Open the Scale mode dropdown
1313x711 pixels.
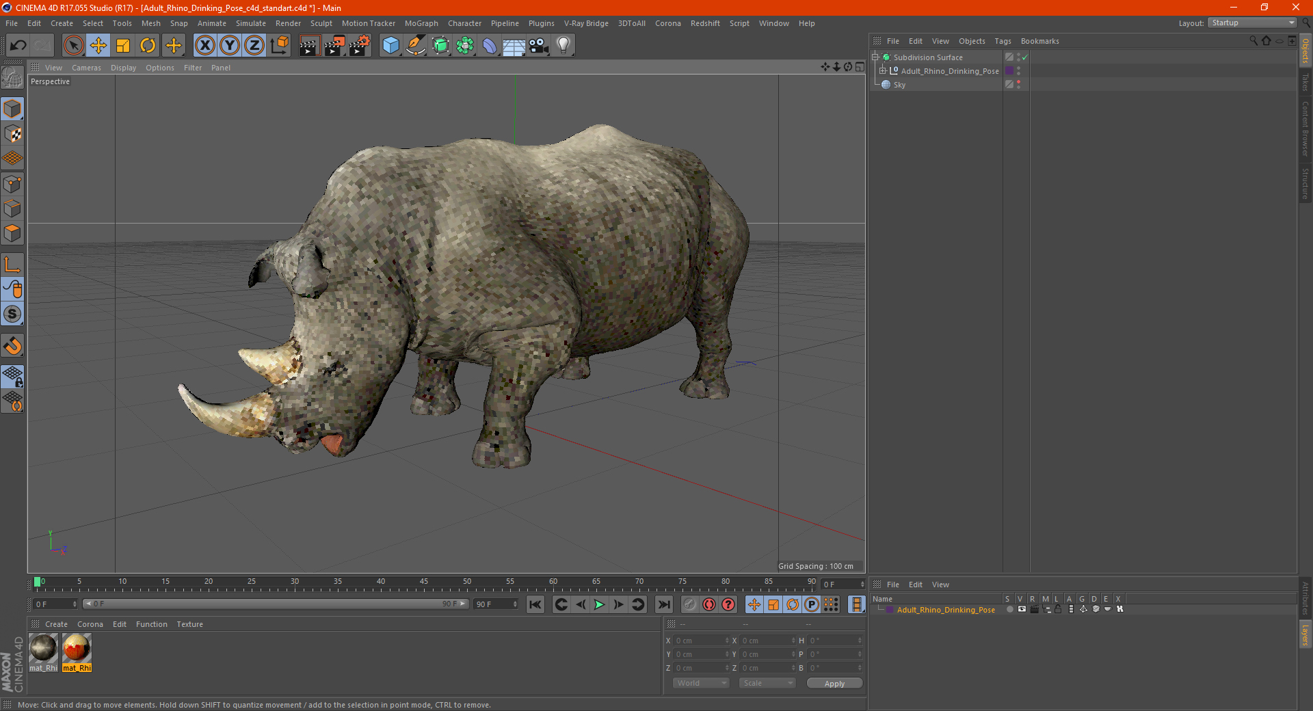(767, 683)
